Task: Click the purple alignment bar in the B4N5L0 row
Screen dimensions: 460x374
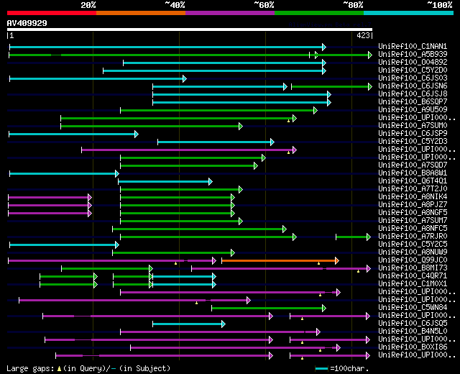Action: coord(221,332)
